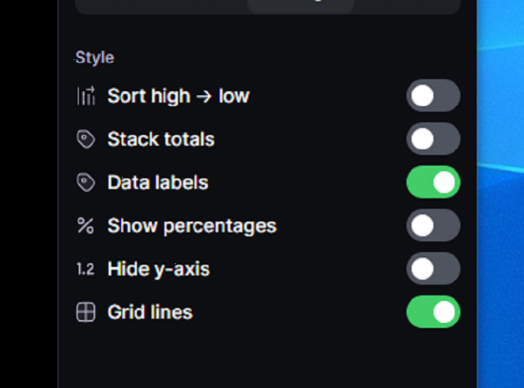Click the Grid lines label text
This screenshot has width=524, height=388.
(149, 312)
